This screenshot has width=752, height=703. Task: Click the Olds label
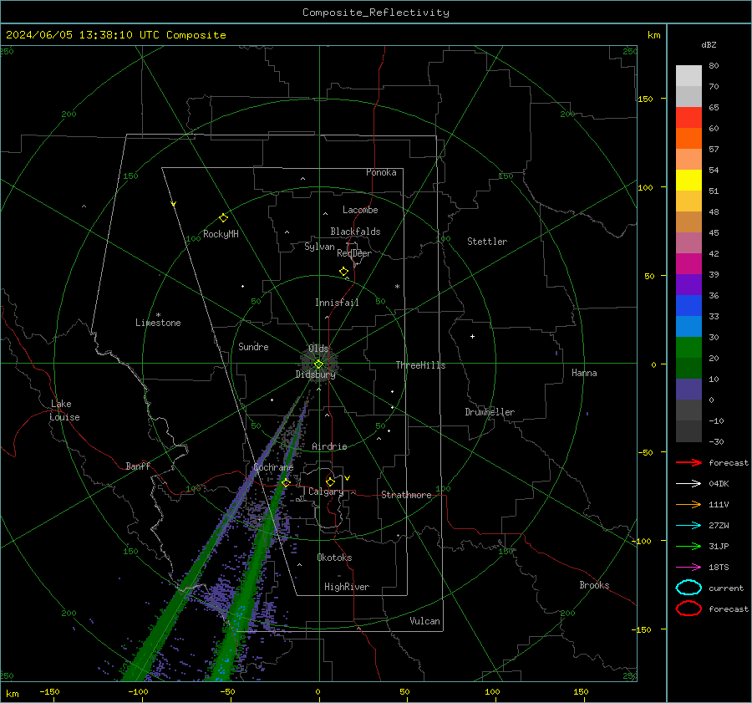tap(318, 349)
